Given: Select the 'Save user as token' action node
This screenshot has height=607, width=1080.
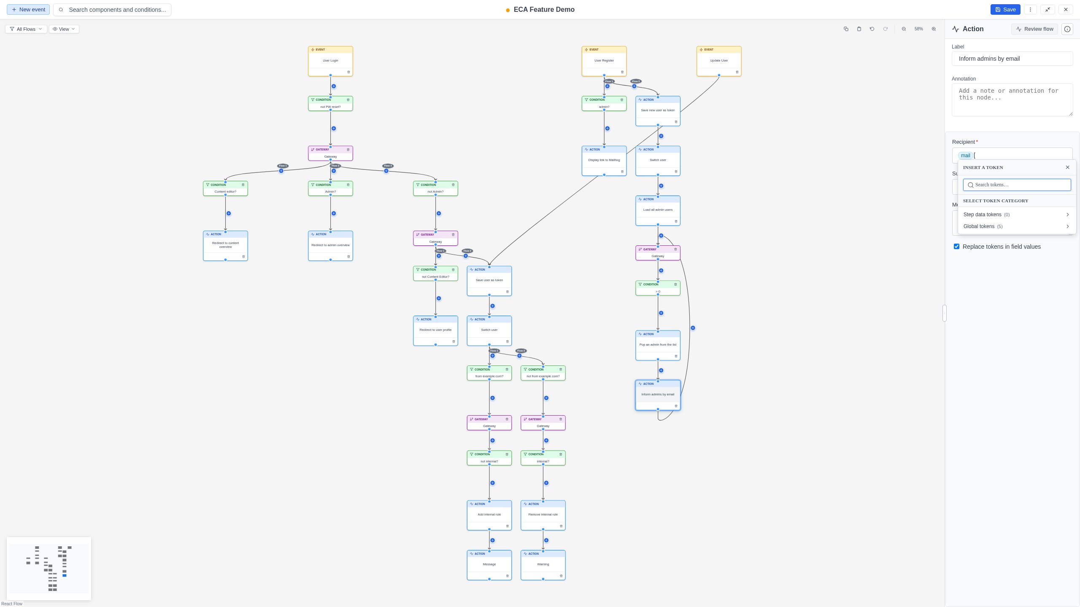Looking at the screenshot, I should click(489, 281).
